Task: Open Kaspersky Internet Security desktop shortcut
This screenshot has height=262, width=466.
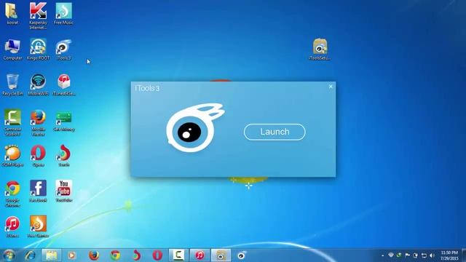Action: coord(38,16)
